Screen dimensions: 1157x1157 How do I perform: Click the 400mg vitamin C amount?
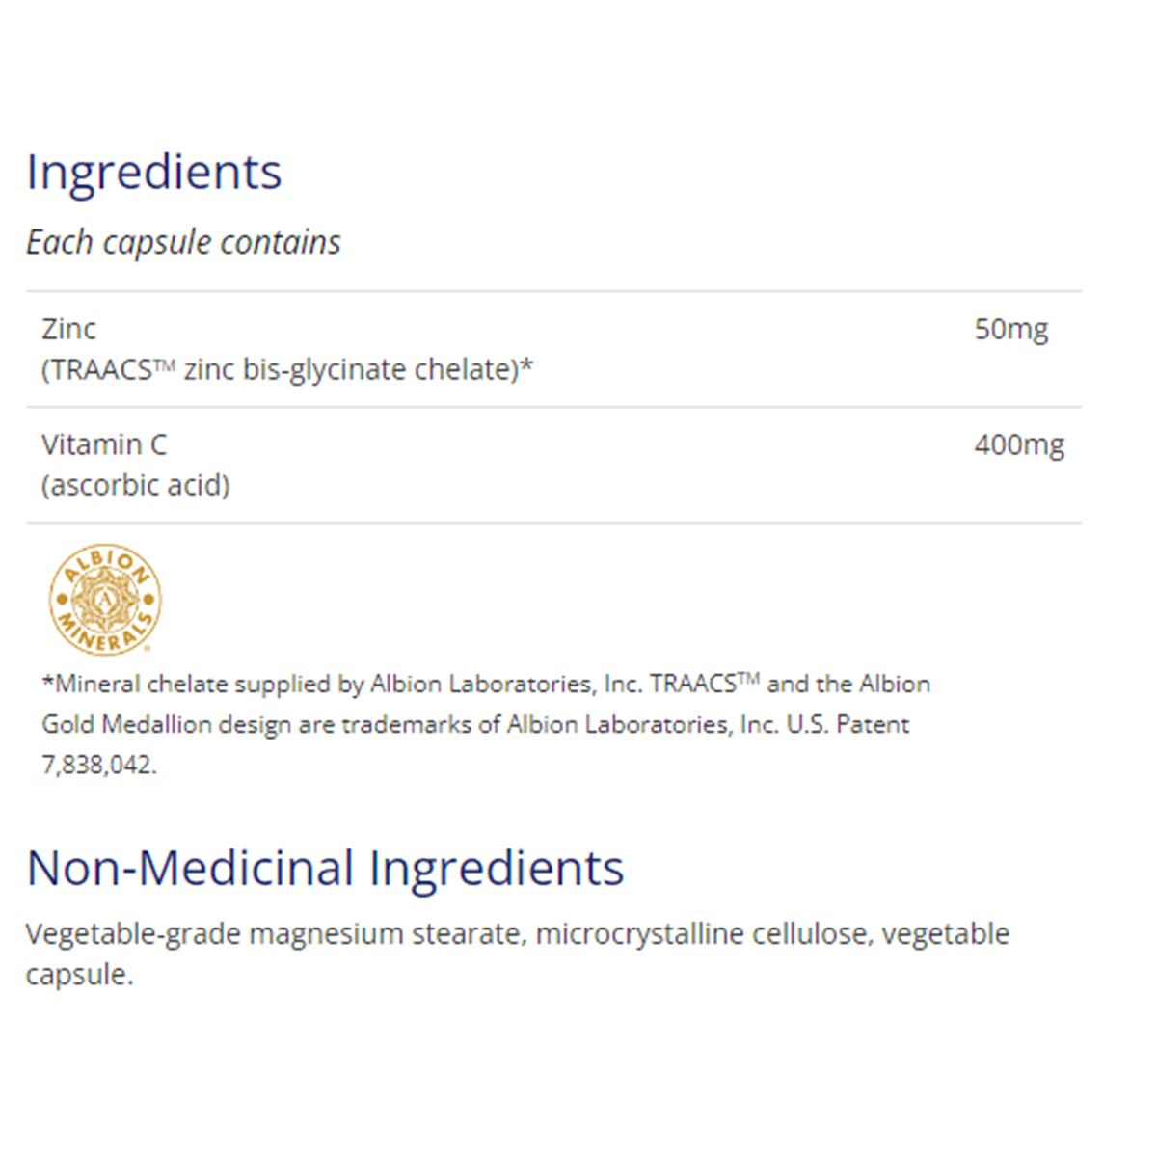pos(1019,444)
